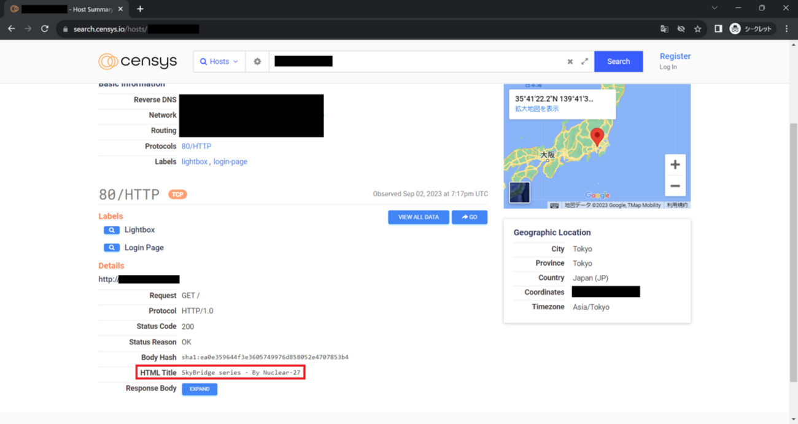Click the site padlock icon
The width and height of the screenshot is (798, 424).
pyautogui.click(x=64, y=29)
